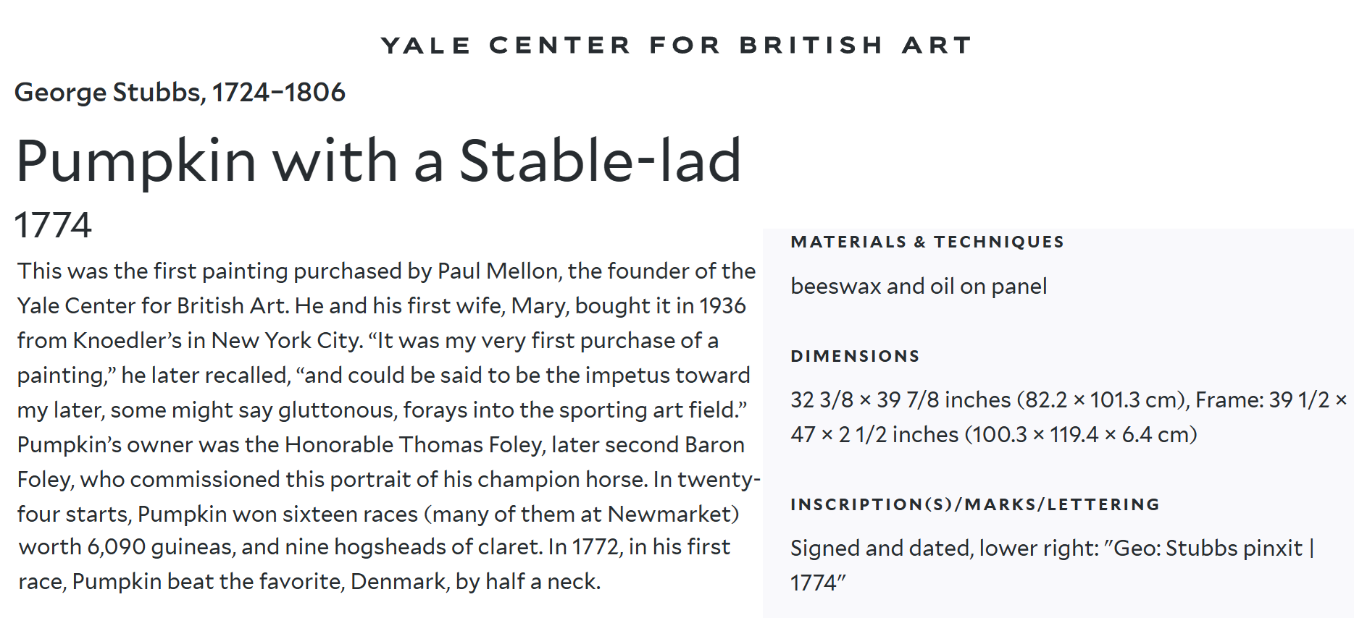Click the line mentioning 6,090 guineas
Screen dimensions: 1354x618
[374, 547]
